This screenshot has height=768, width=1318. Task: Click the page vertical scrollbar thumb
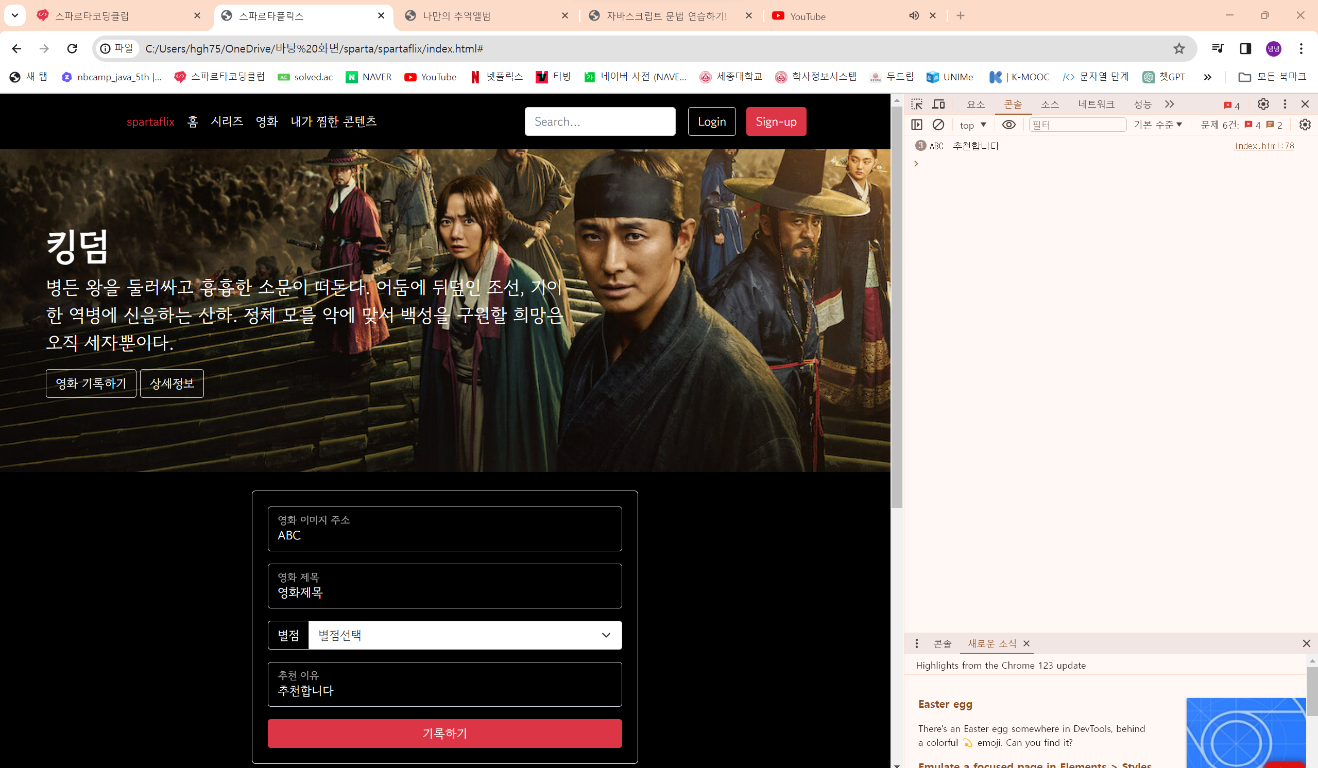897,307
